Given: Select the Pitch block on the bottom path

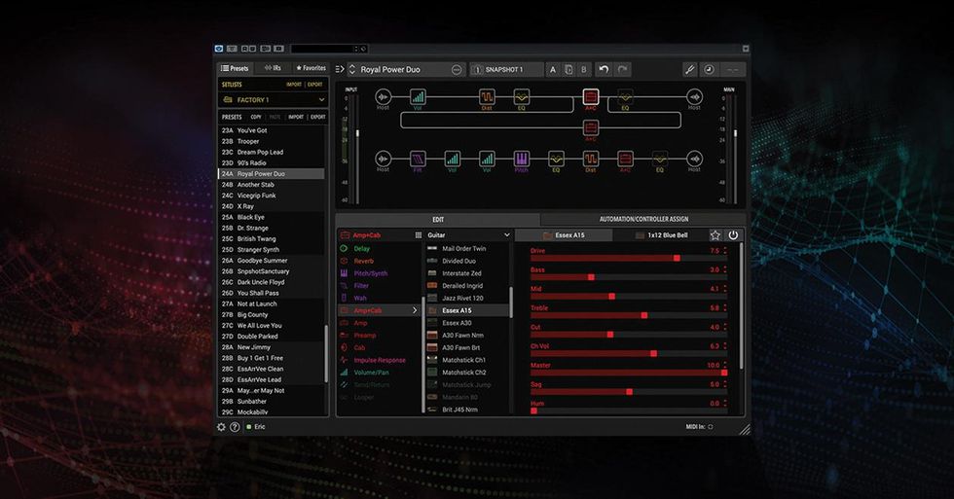Looking at the screenshot, I should point(522,159).
